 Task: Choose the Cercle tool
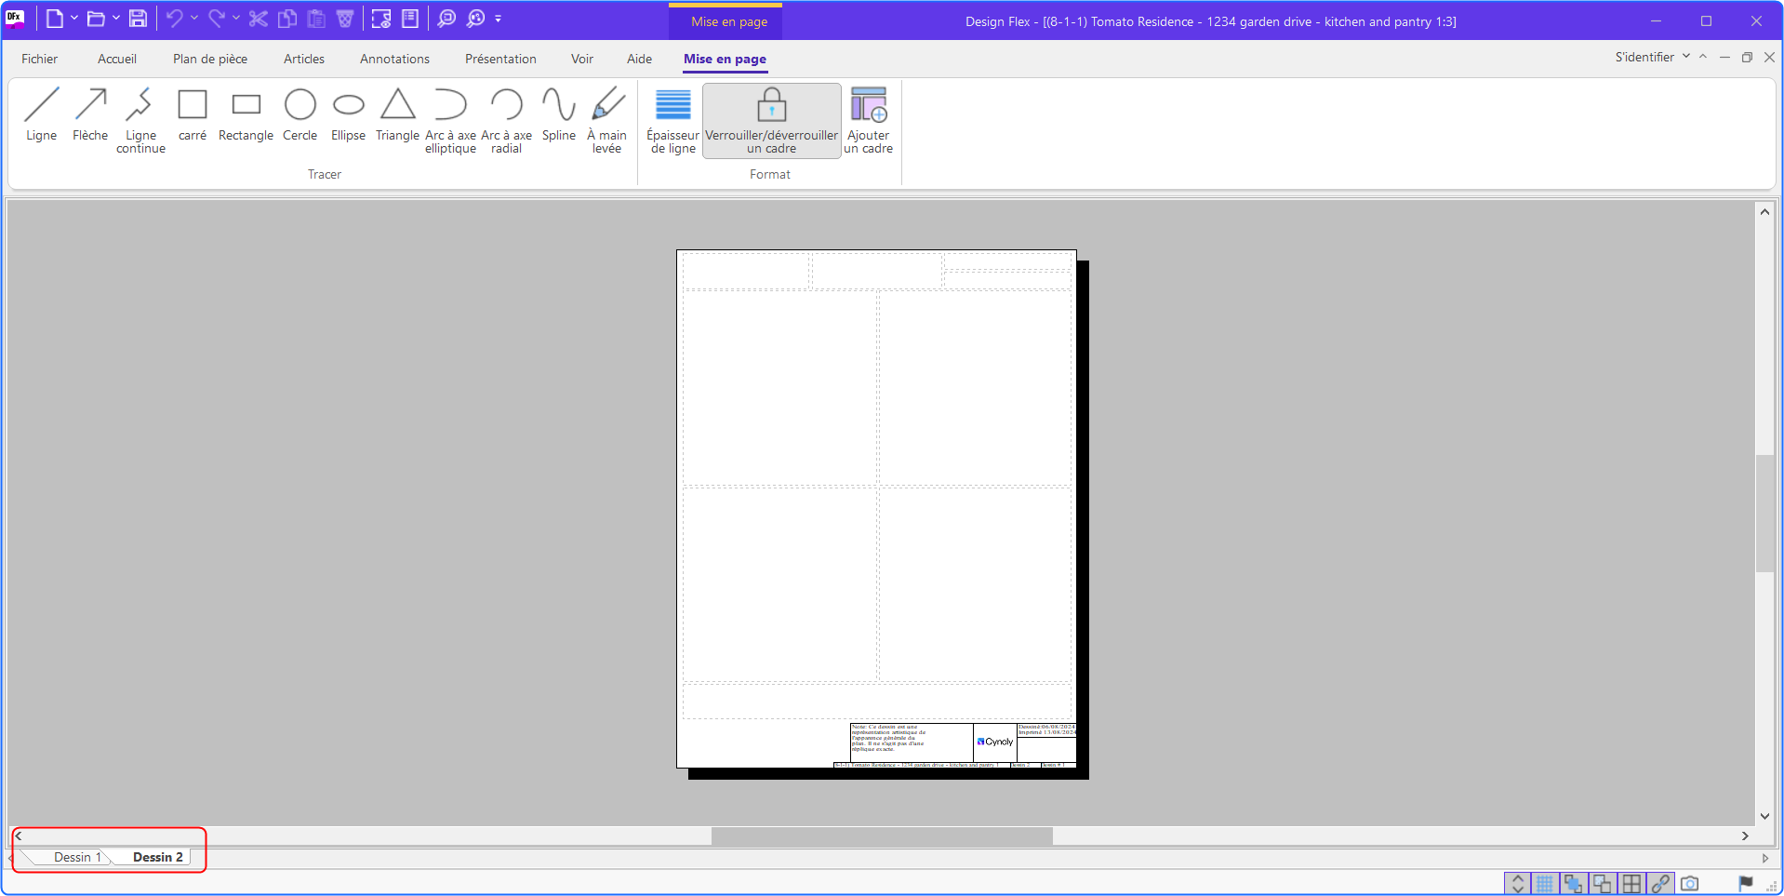pos(300,115)
